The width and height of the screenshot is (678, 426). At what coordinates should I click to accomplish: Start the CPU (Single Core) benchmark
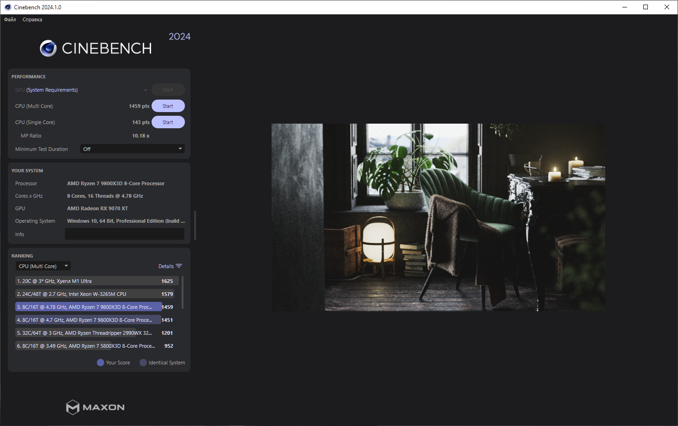(x=168, y=122)
